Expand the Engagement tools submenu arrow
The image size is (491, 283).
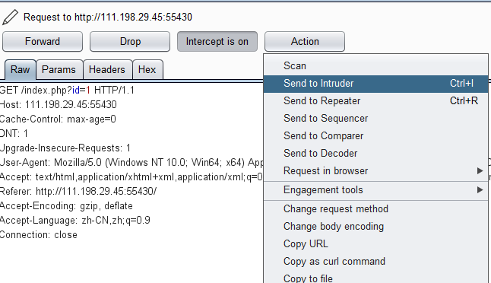coord(480,190)
